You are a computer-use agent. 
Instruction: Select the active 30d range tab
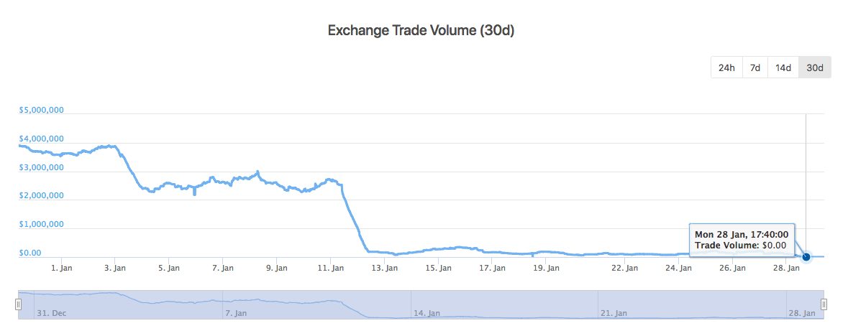(x=815, y=67)
